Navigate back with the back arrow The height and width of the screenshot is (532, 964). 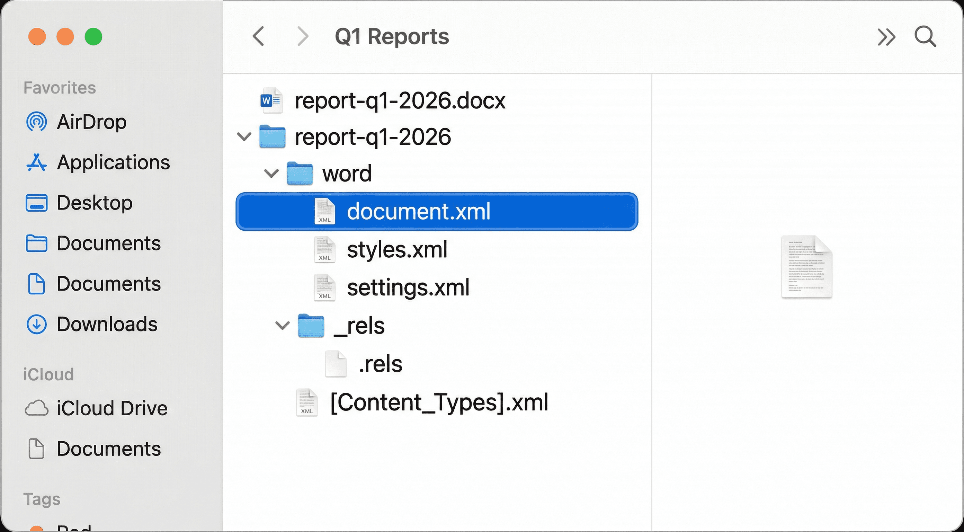pos(258,36)
